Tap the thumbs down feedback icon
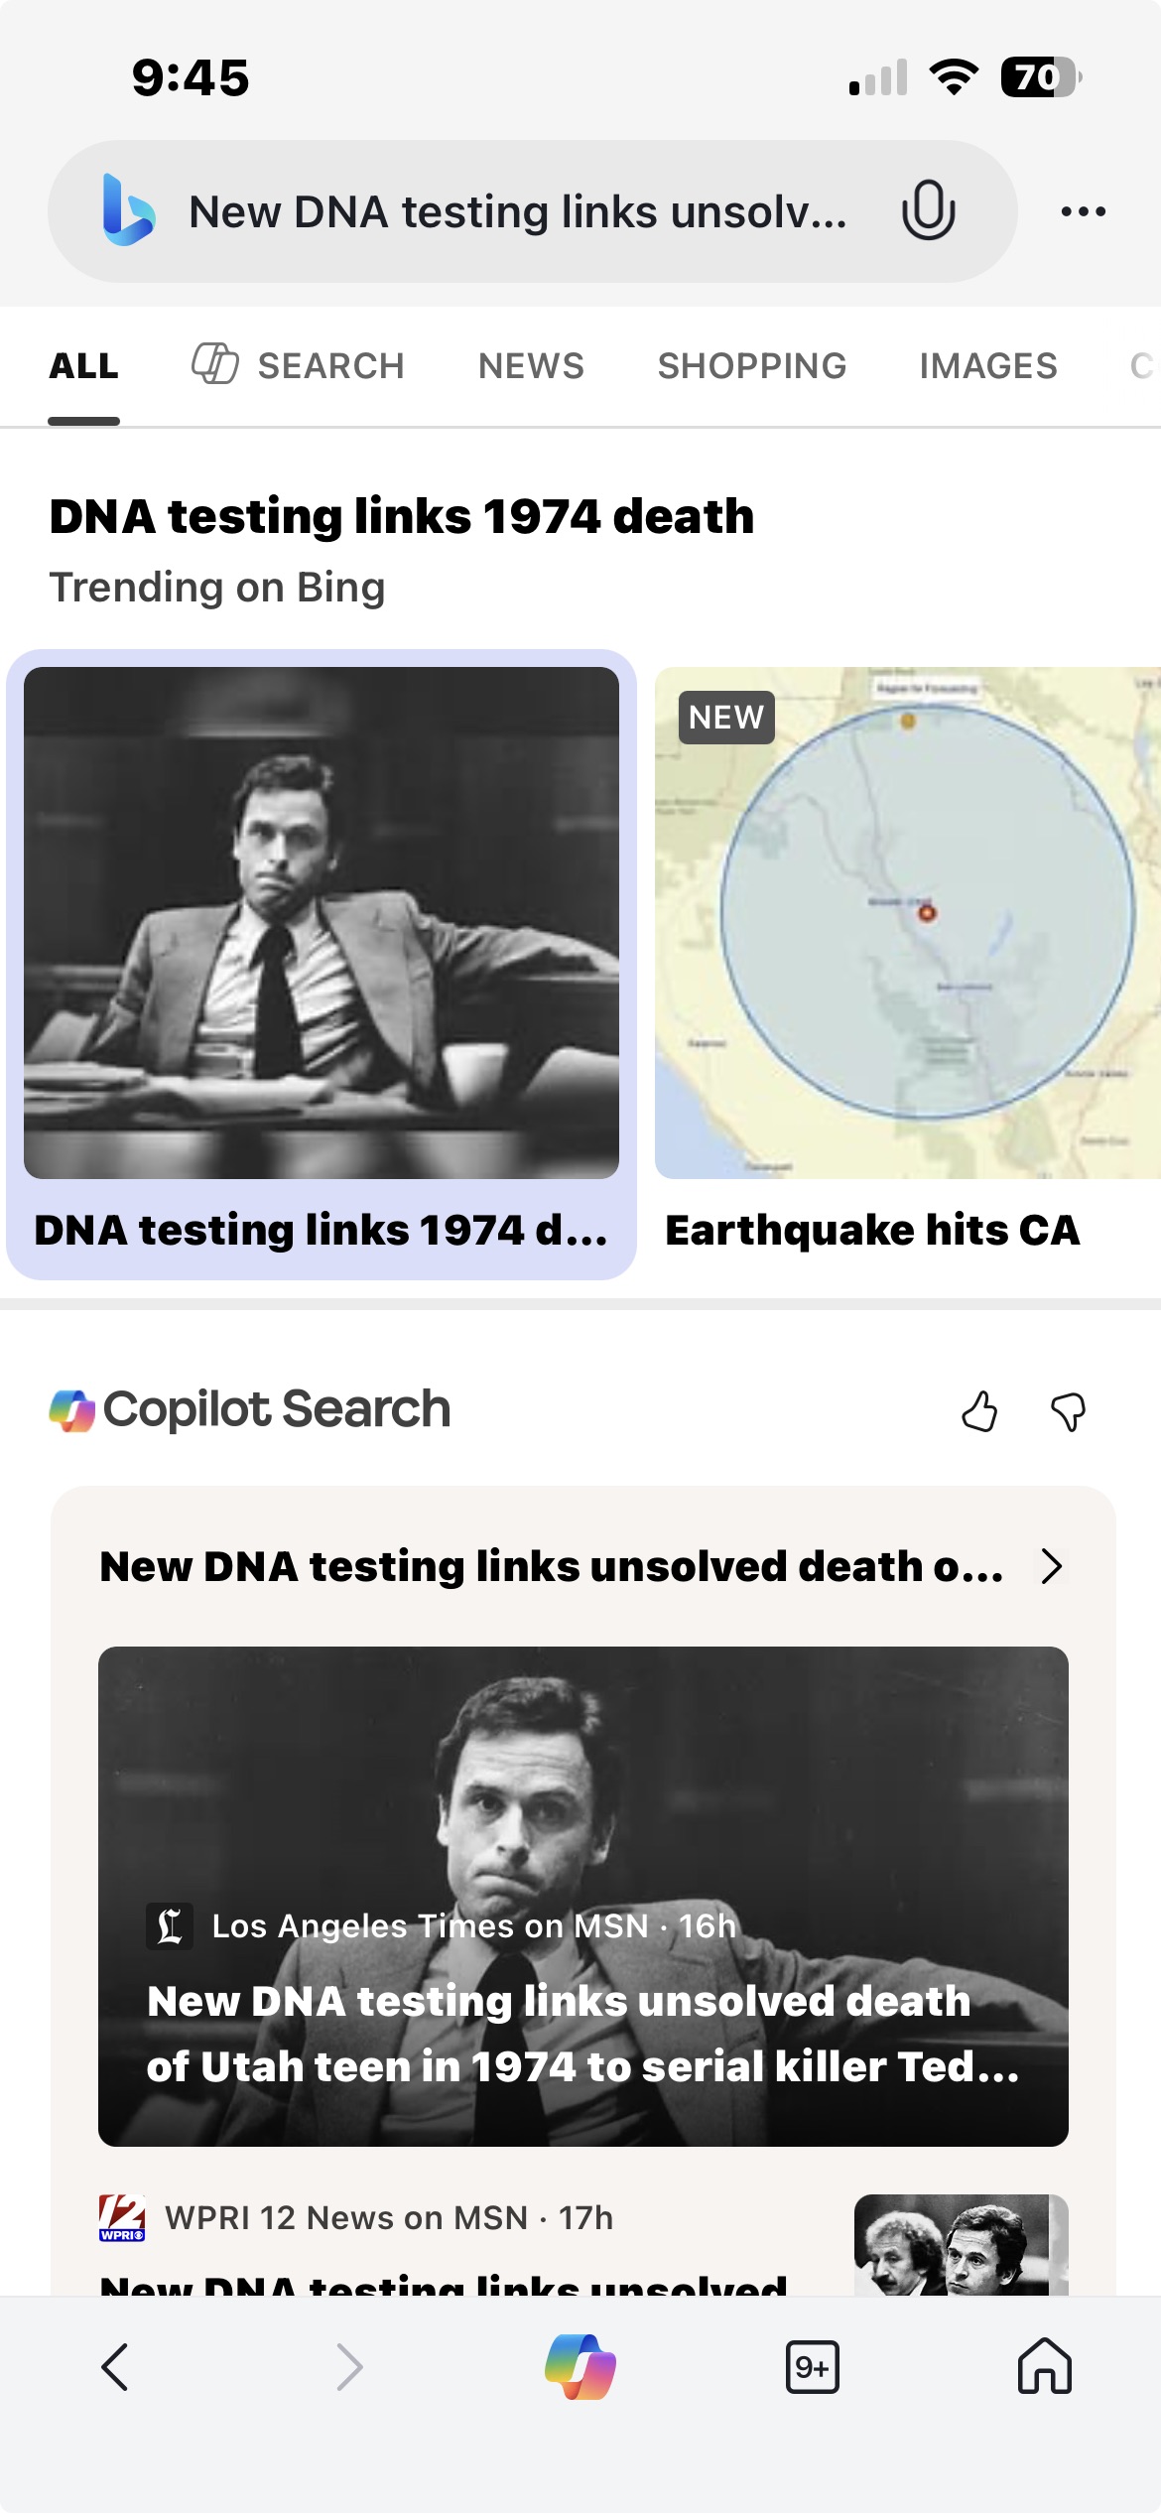1161x2513 pixels. [x=1069, y=1410]
